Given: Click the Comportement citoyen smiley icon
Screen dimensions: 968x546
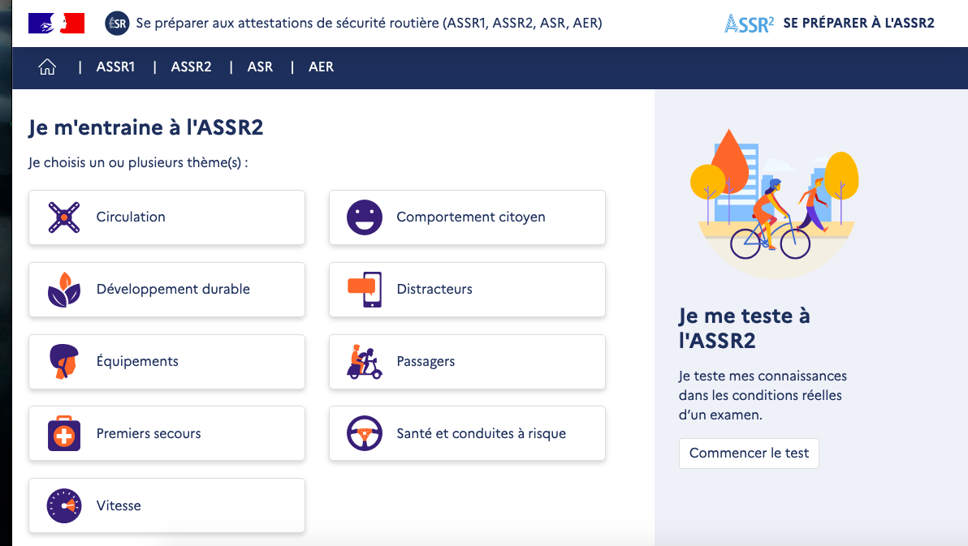Looking at the screenshot, I should (364, 217).
